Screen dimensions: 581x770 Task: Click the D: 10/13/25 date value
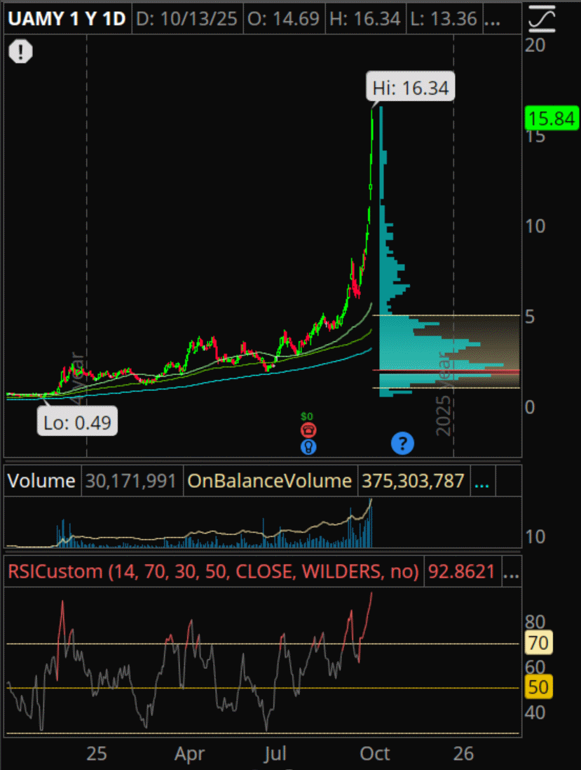(187, 19)
